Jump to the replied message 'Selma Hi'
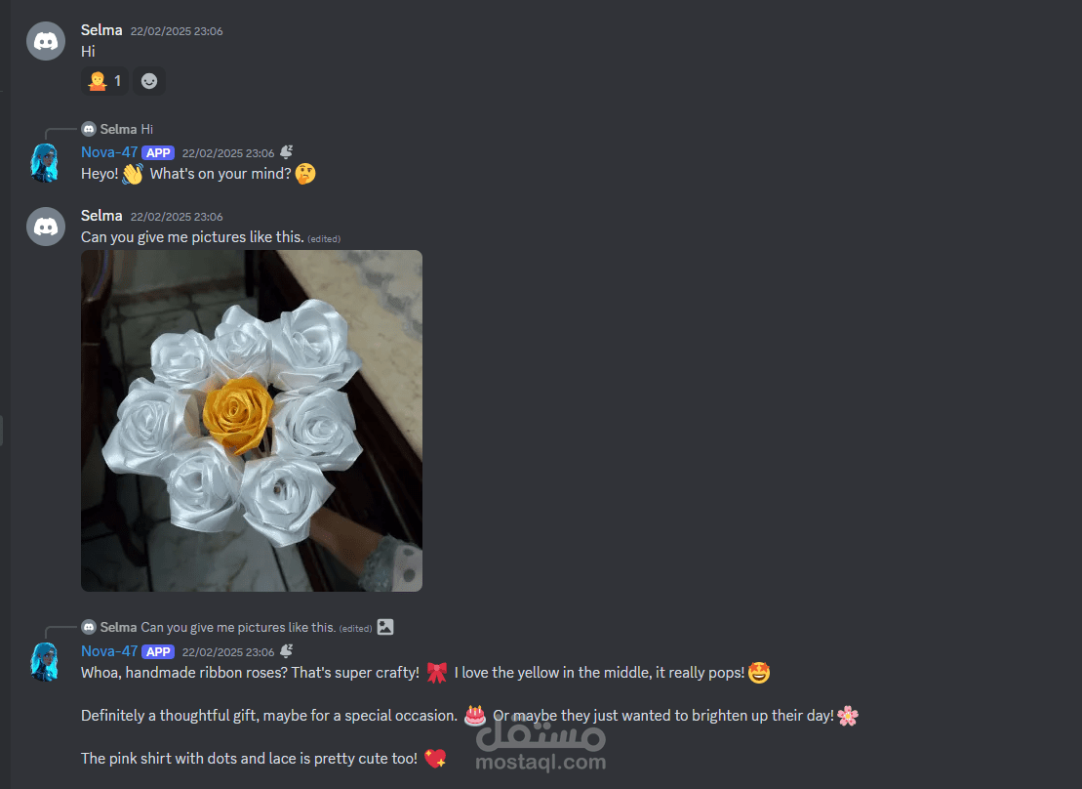Image resolution: width=1082 pixels, height=789 pixels. click(x=127, y=129)
